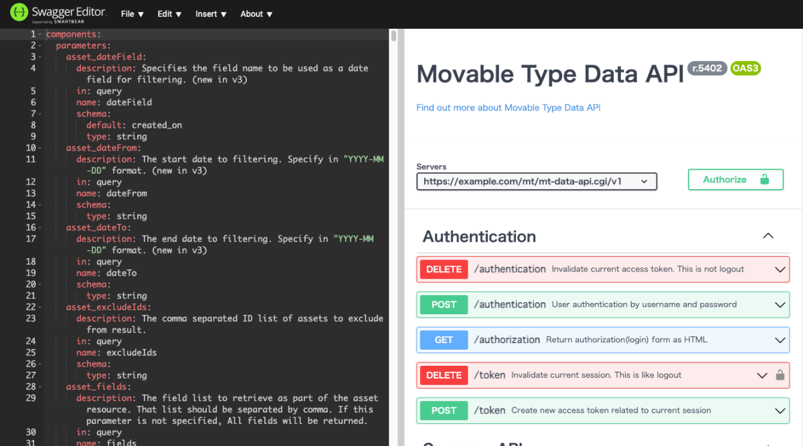803x446 pixels.
Task: Collapse line 1 components block via fold arrow
Action: tap(40, 33)
